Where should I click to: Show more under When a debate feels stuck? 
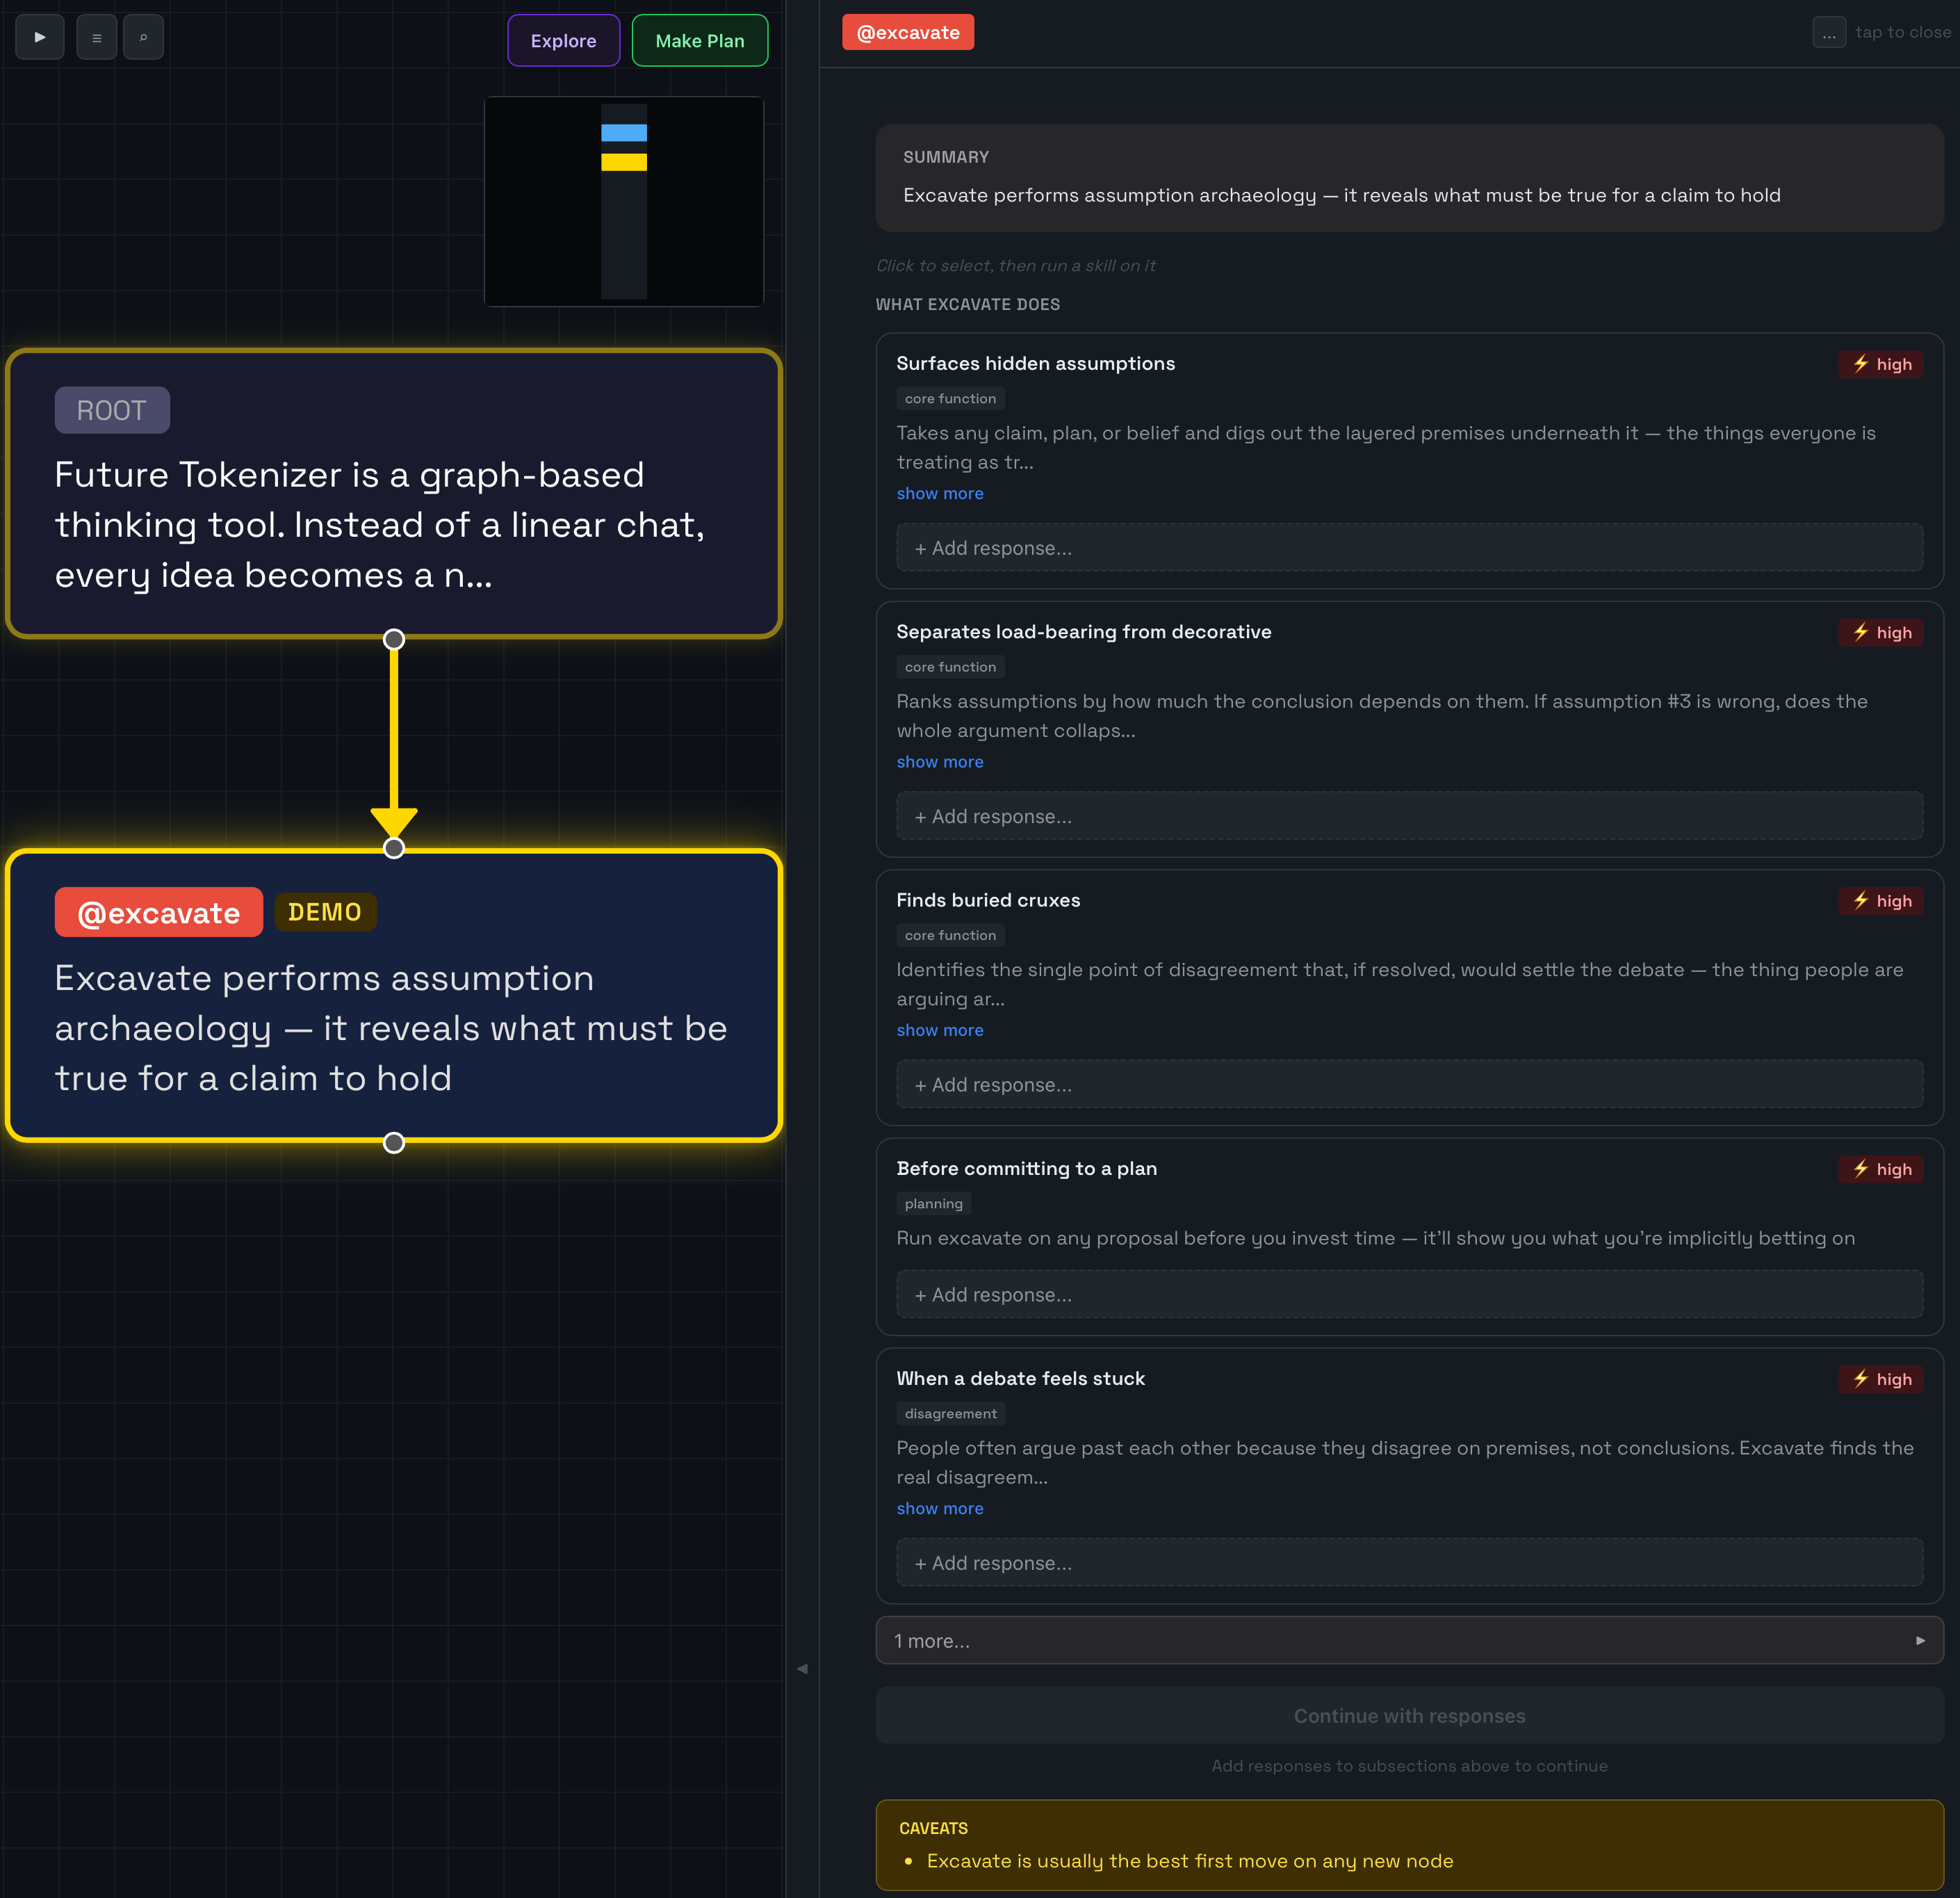click(x=939, y=1508)
